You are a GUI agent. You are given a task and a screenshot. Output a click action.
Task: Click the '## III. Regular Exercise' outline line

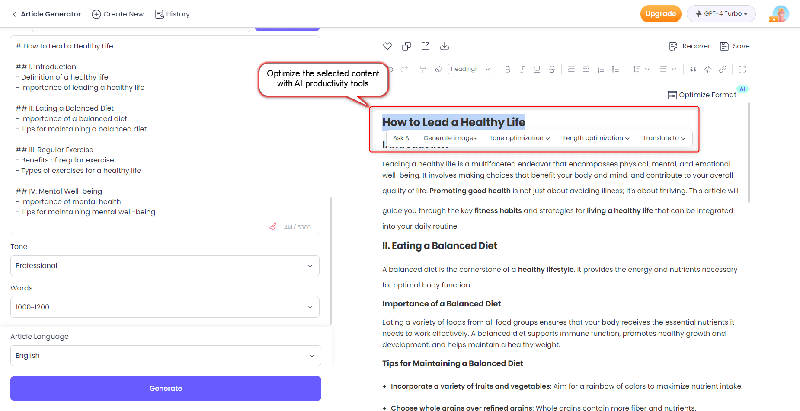(x=54, y=150)
